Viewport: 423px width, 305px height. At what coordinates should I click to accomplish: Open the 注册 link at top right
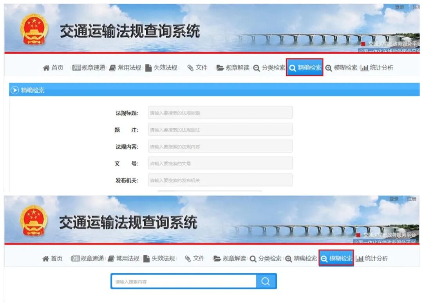[416, 7]
